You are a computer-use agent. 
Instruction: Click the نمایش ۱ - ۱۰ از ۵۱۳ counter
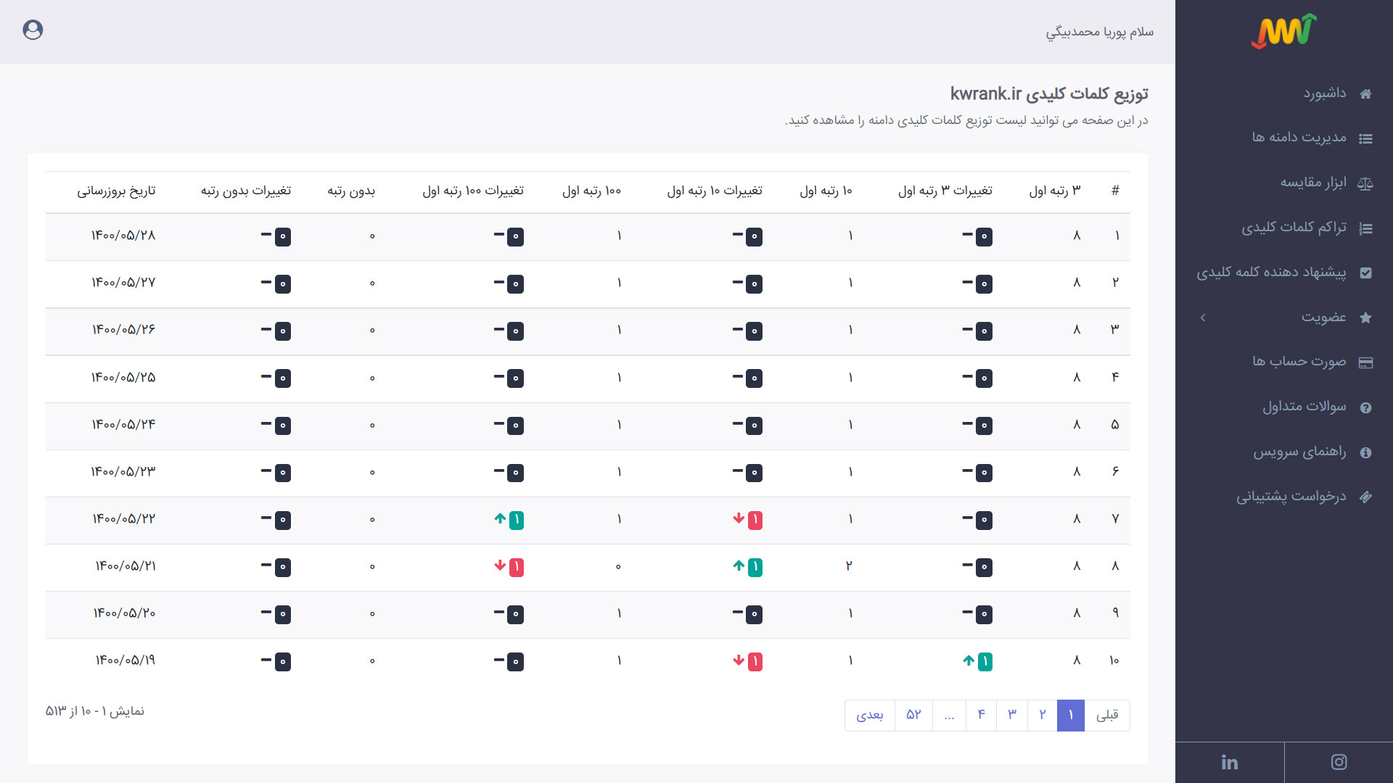click(x=95, y=711)
